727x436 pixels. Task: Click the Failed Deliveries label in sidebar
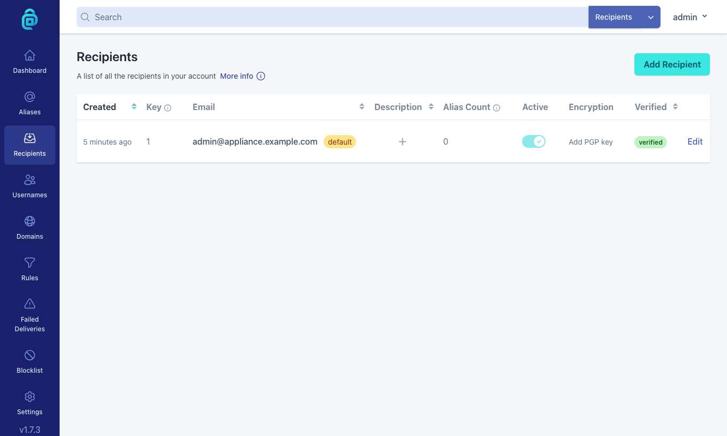click(x=30, y=324)
